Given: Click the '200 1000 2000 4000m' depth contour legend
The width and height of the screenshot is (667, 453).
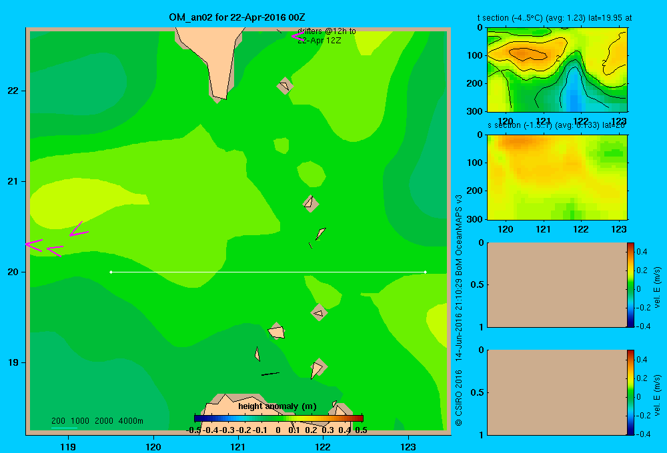Looking at the screenshot, I should point(97,421).
